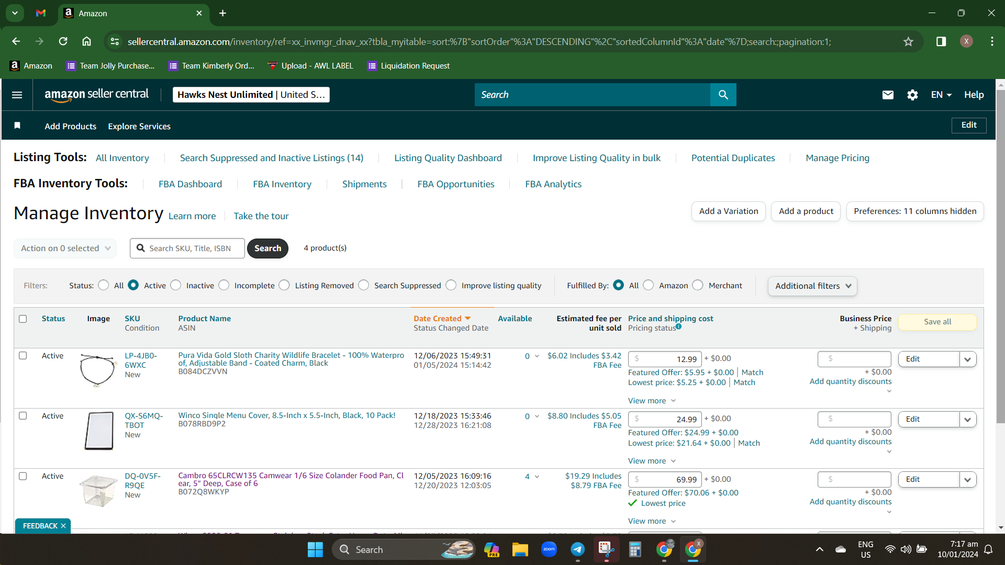This screenshot has width=1005, height=565.
Task: Open the Edit dropdown arrow for Winco row
Action: pos(968,420)
